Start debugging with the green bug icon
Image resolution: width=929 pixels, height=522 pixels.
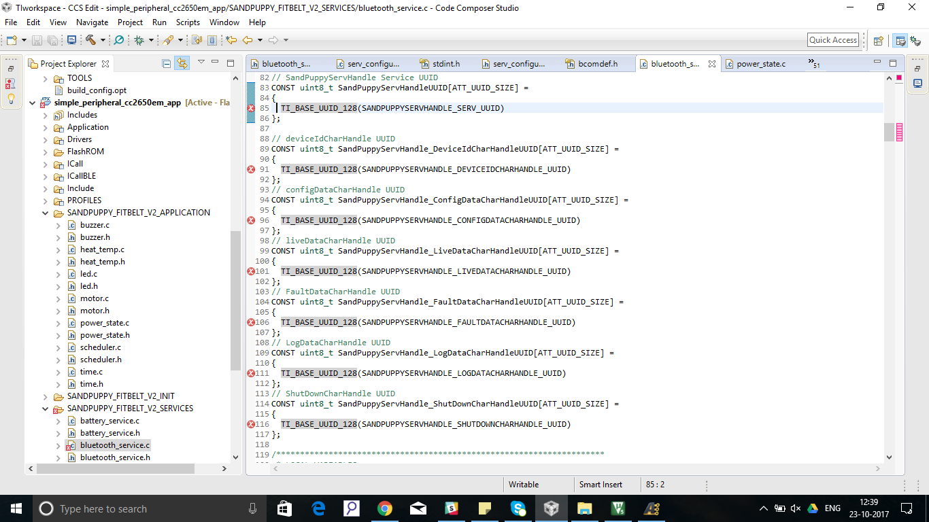coord(139,40)
